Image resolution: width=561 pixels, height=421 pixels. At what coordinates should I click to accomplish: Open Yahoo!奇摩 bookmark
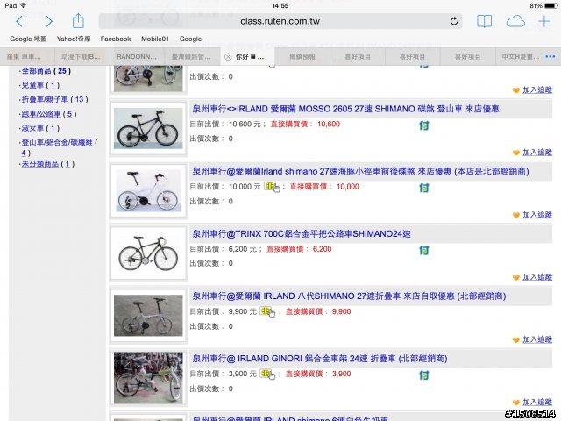74,39
